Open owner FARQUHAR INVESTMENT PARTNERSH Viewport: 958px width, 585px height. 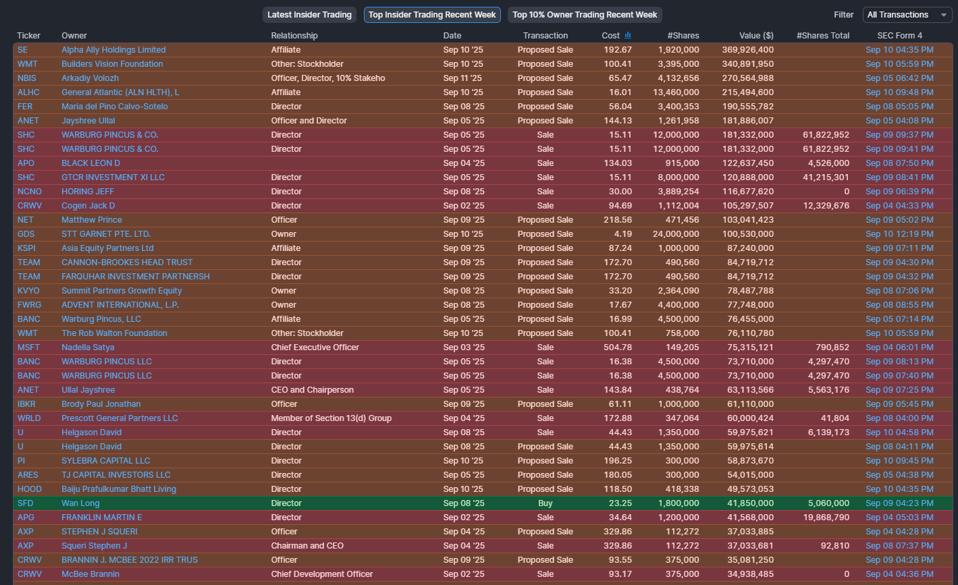(x=136, y=277)
